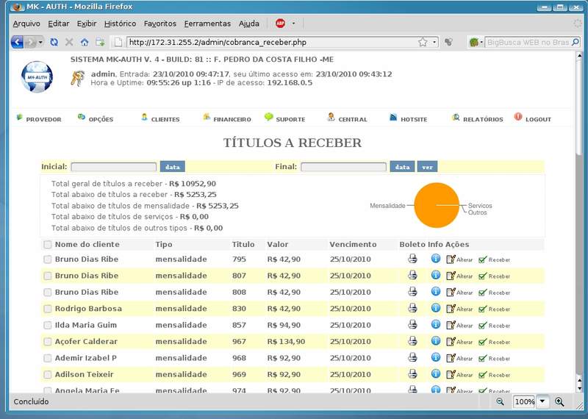Click the Final date input field
Image resolution: width=588 pixels, height=419 pixels.
click(x=343, y=167)
